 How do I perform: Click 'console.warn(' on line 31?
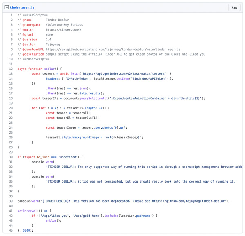43,162
